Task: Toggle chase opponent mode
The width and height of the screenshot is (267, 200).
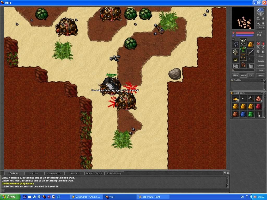Action: pyautogui.click(x=263, y=48)
